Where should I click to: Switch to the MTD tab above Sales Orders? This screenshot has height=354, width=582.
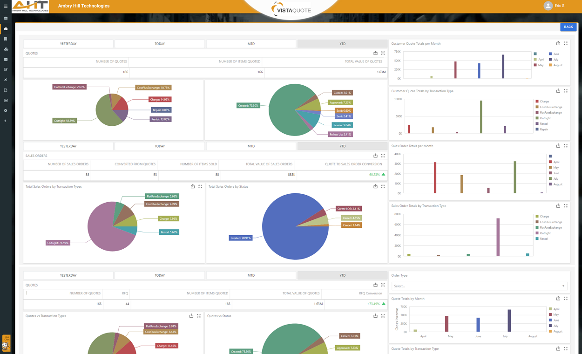coord(251,146)
